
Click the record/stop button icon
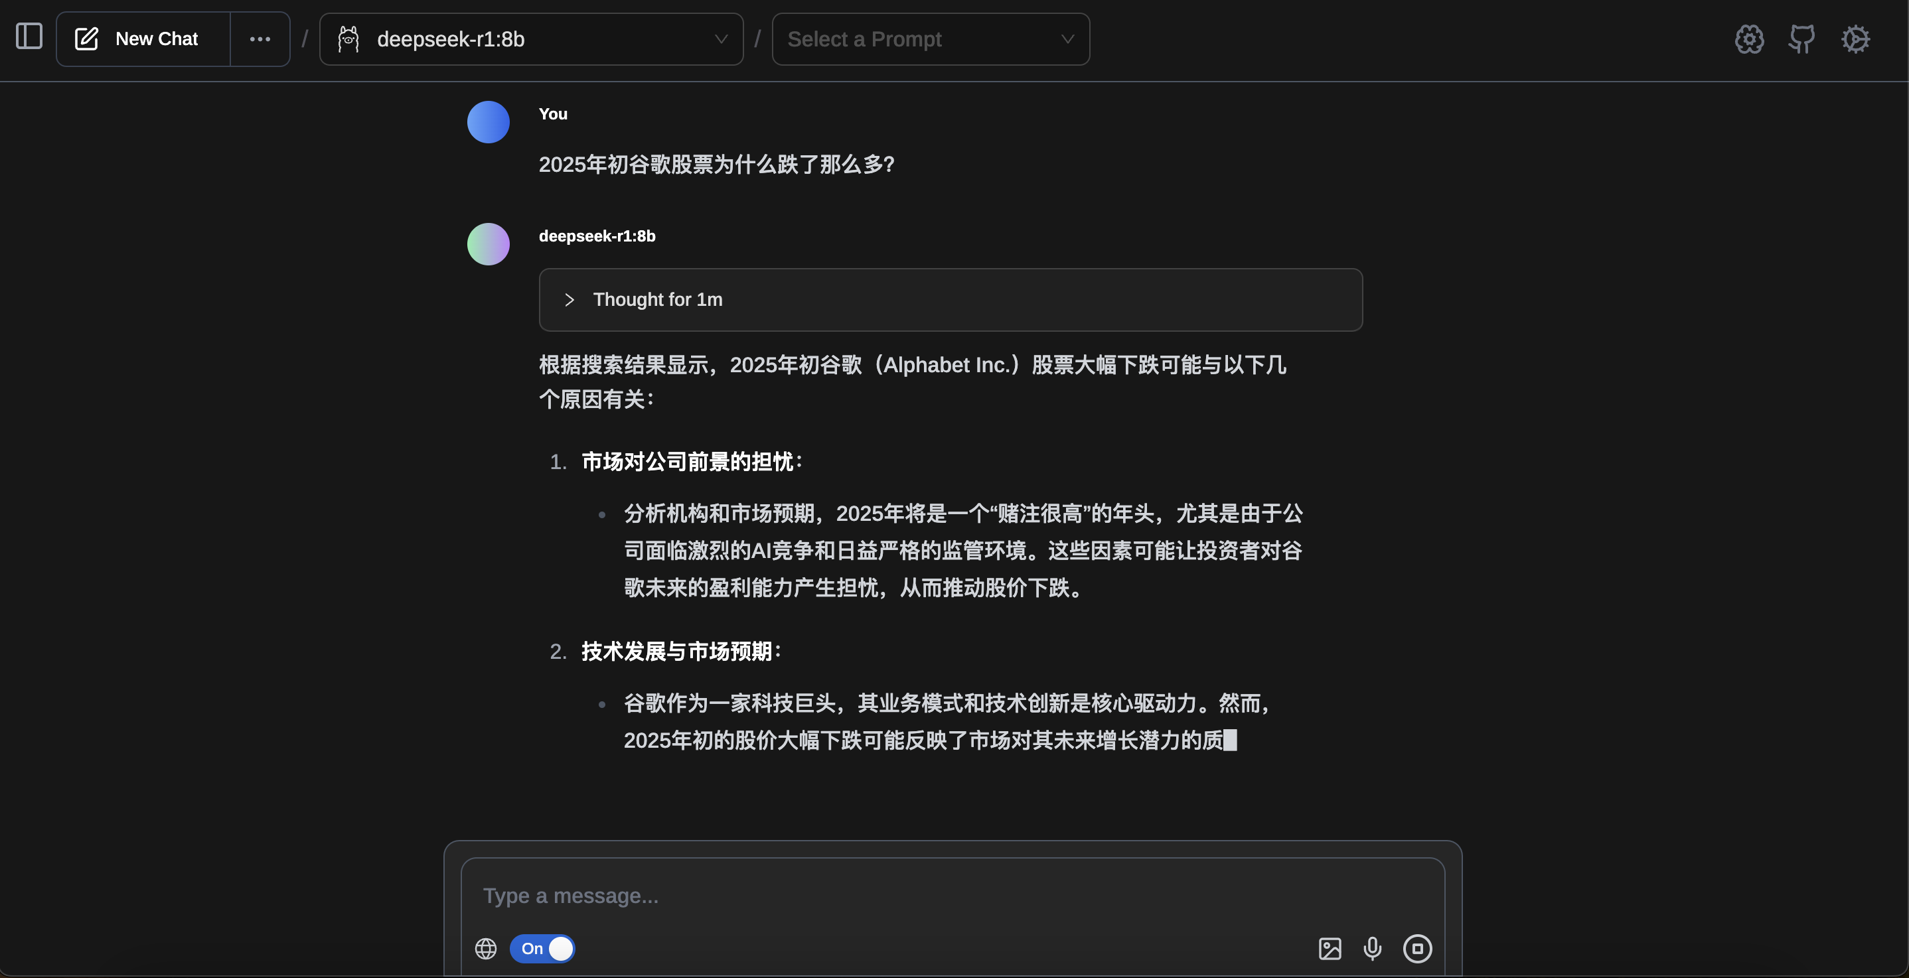click(1416, 948)
